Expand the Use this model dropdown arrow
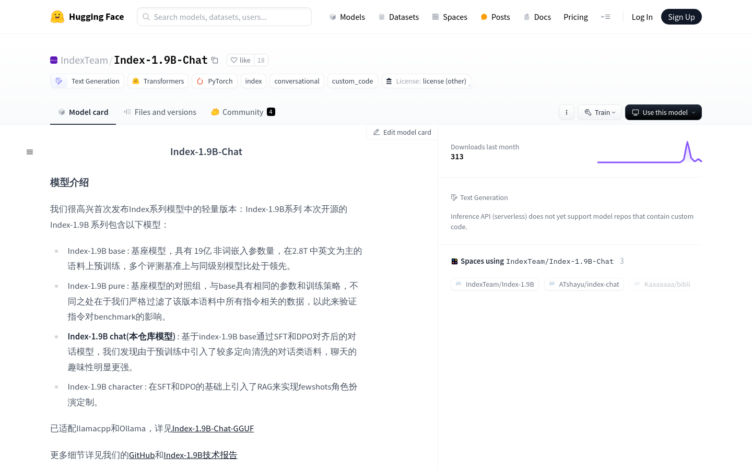 (x=694, y=112)
